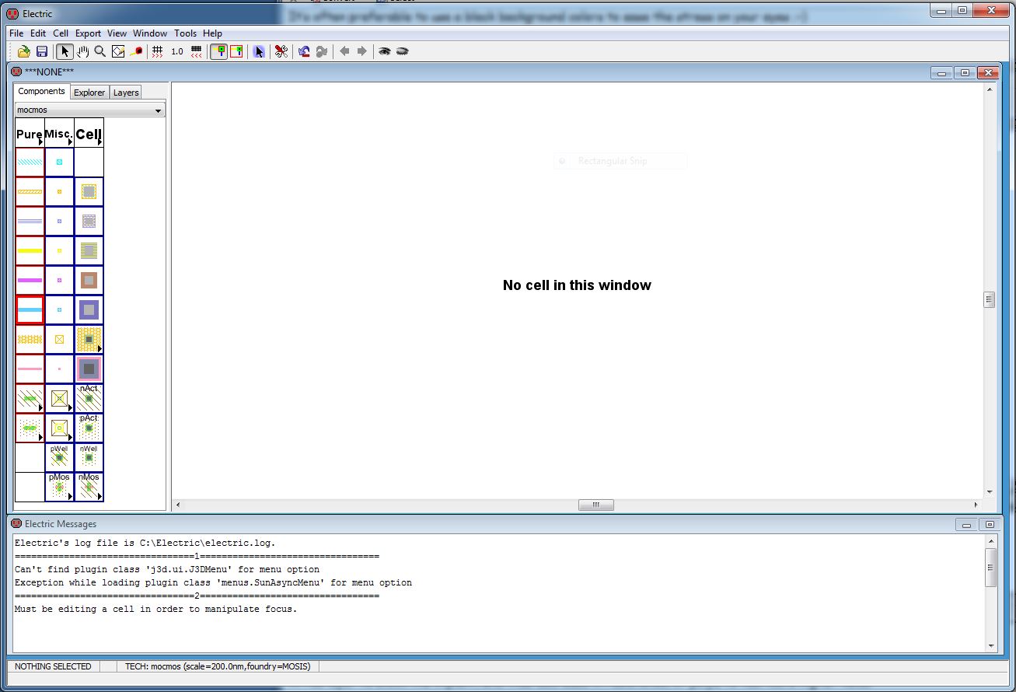Click the Go Forward right arrow
The height and width of the screenshot is (692, 1016).
click(x=361, y=51)
